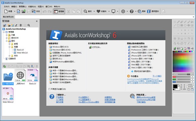Open the 帮助(H) menu

coord(57,6)
